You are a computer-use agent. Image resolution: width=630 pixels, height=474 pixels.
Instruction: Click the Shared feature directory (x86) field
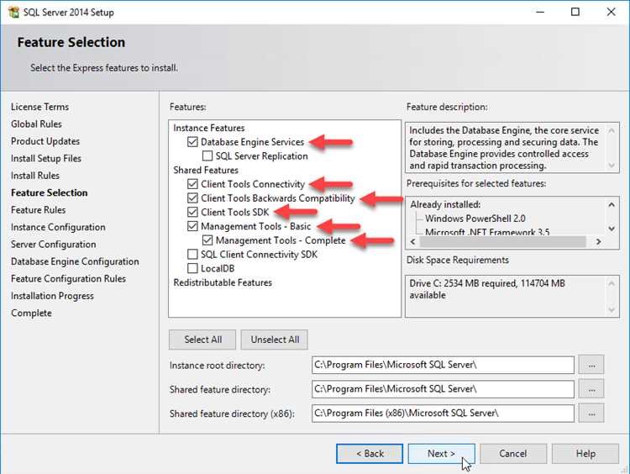(x=443, y=413)
